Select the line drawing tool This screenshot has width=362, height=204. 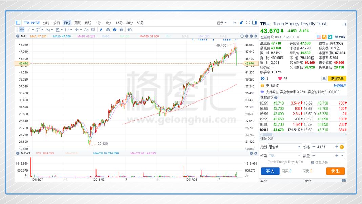tap(29, 30)
